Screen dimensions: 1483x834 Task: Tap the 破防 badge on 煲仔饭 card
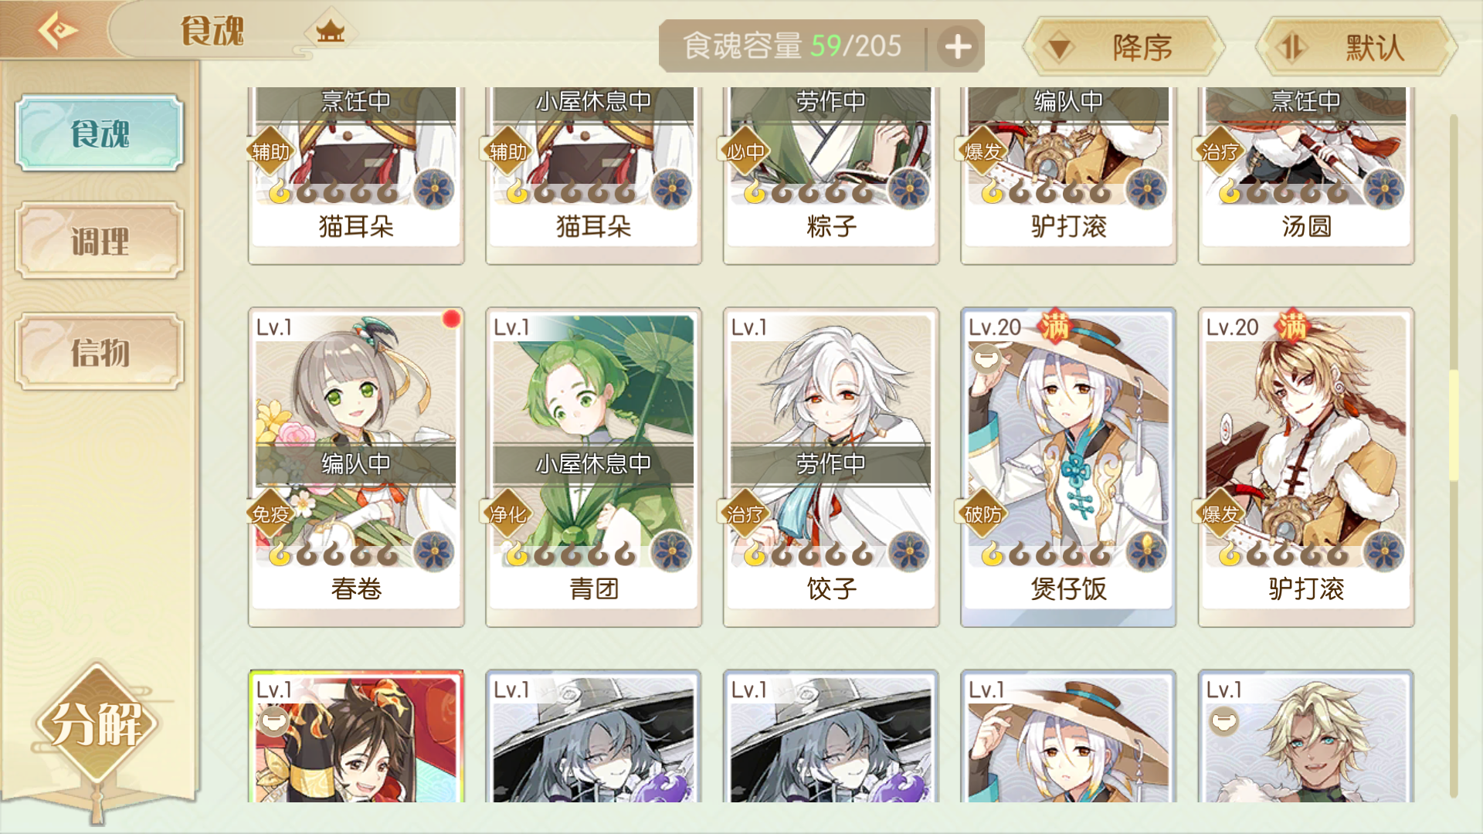coord(982,514)
